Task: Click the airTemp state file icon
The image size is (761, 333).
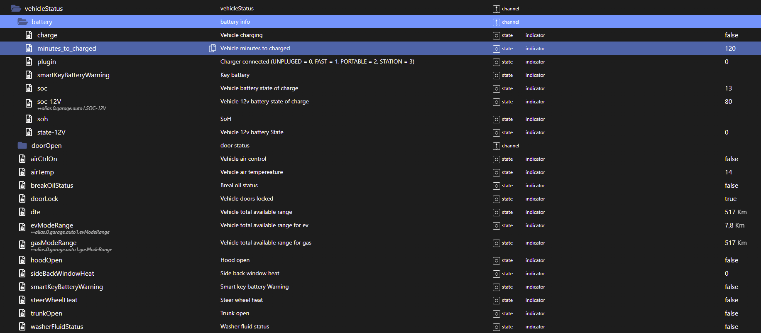Action: point(22,172)
